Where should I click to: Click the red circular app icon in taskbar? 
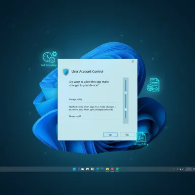(x=112, y=169)
